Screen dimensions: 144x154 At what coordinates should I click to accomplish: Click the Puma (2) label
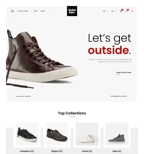click(x=87, y=151)
